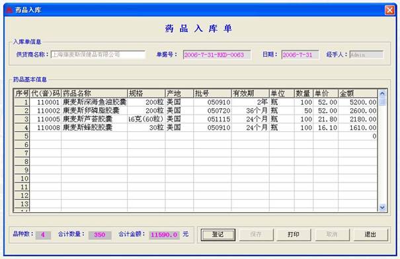Screen dimensions: 400x259
Task: Select row header number 4
Action: 22,127
